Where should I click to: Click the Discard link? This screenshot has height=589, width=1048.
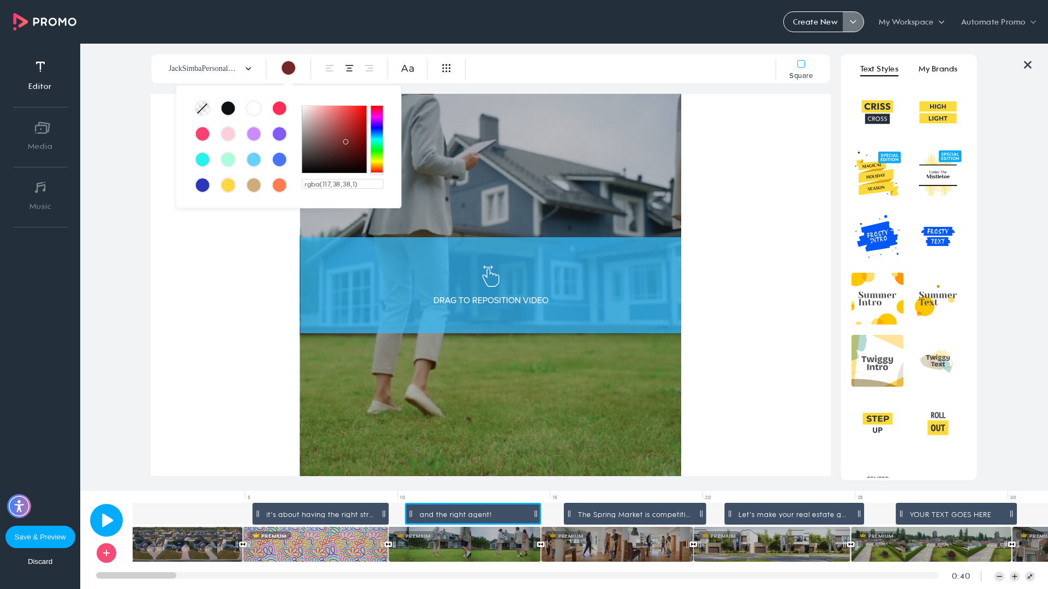tap(40, 562)
